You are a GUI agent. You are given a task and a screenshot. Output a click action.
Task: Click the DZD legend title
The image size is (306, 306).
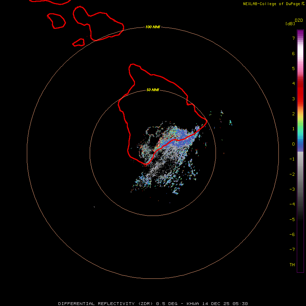299,20
